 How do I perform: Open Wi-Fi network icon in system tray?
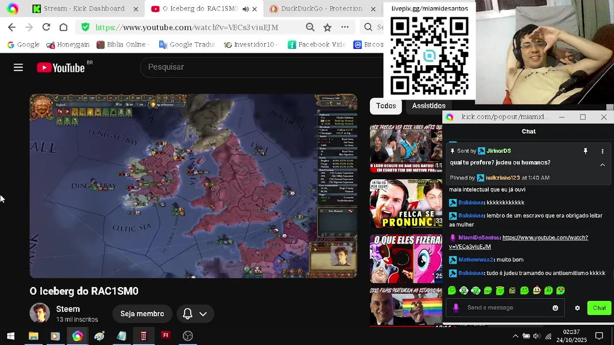(x=548, y=336)
